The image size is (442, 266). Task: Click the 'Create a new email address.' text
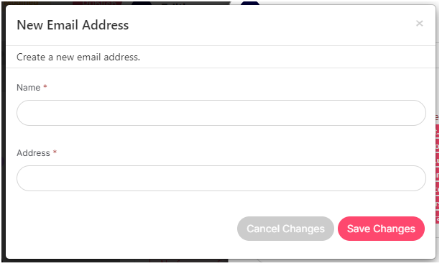[x=78, y=57]
